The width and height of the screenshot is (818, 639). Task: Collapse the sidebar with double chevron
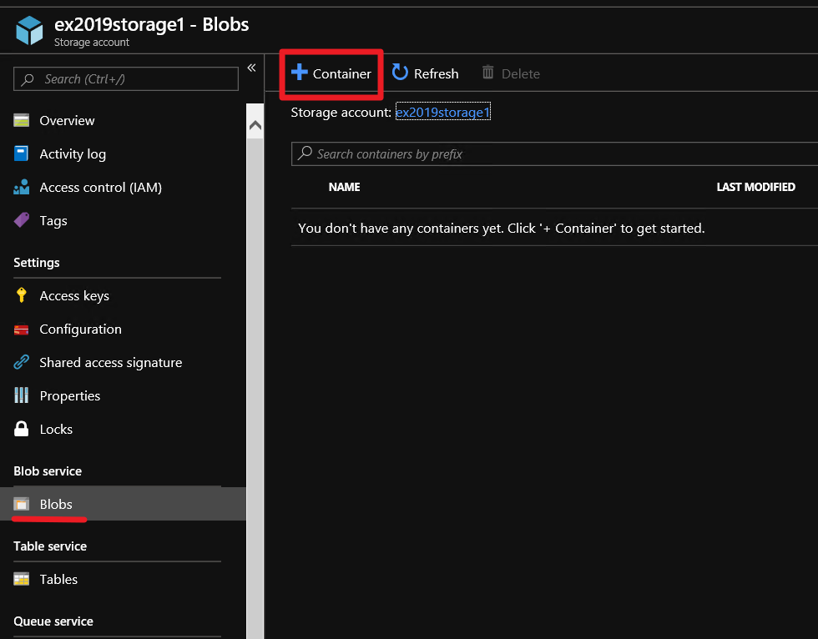(251, 68)
